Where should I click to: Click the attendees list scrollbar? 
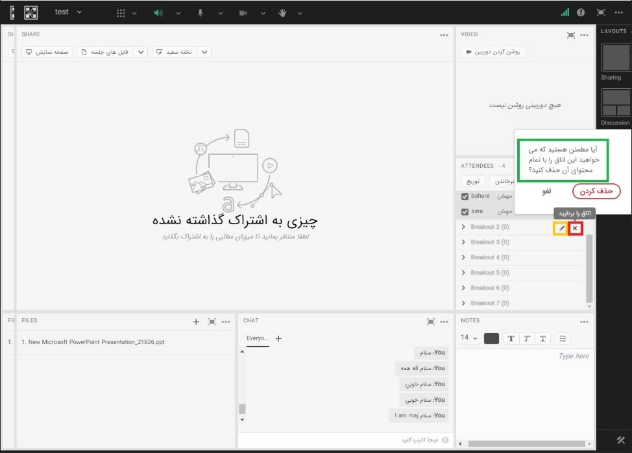click(589, 268)
